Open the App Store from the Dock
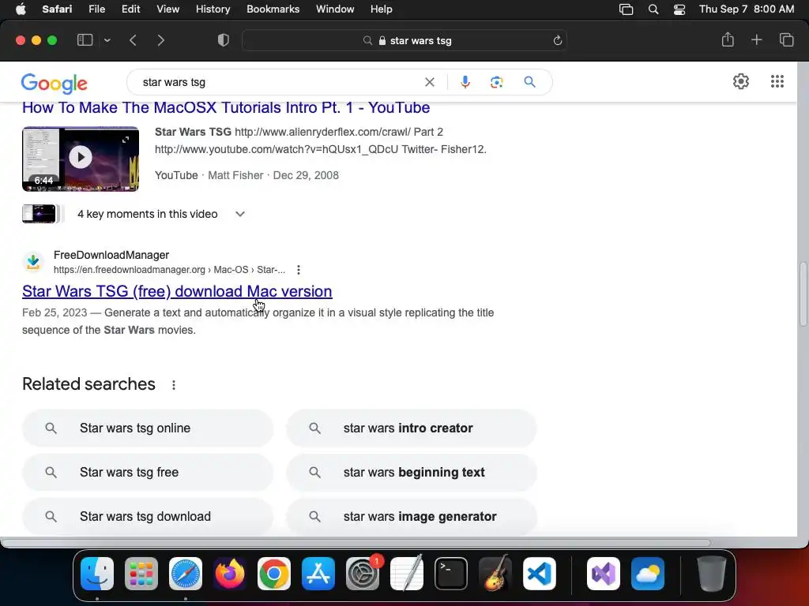Viewport: 809px width, 606px height. [318, 574]
